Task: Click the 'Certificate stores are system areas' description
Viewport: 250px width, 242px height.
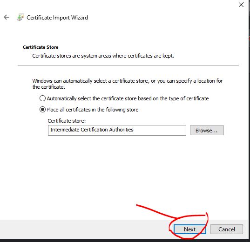Action: coord(103,56)
